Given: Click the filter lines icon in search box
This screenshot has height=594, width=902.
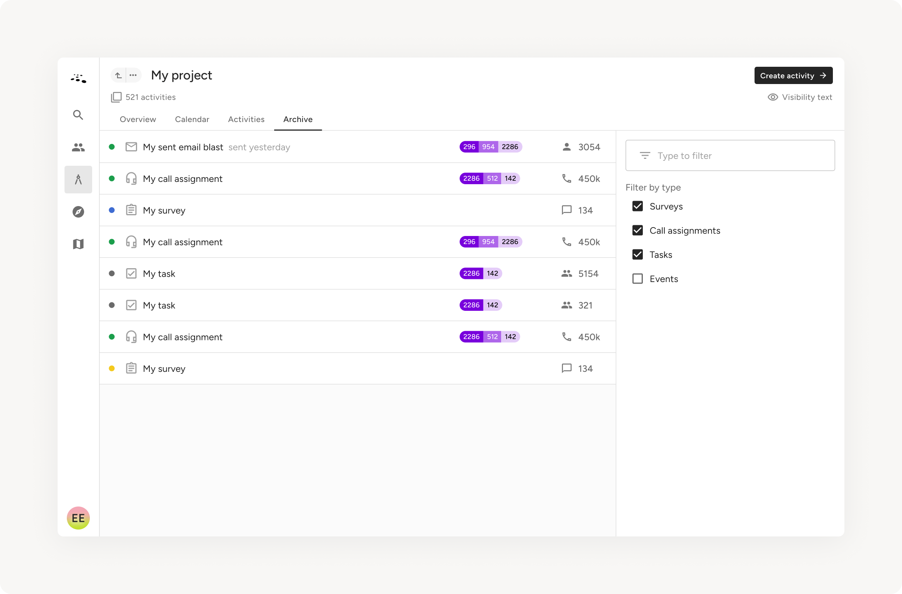Looking at the screenshot, I should [x=645, y=155].
